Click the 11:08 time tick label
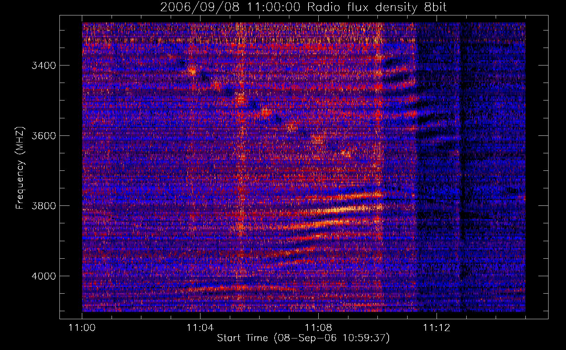This screenshot has height=350, width=566. pyautogui.click(x=318, y=328)
